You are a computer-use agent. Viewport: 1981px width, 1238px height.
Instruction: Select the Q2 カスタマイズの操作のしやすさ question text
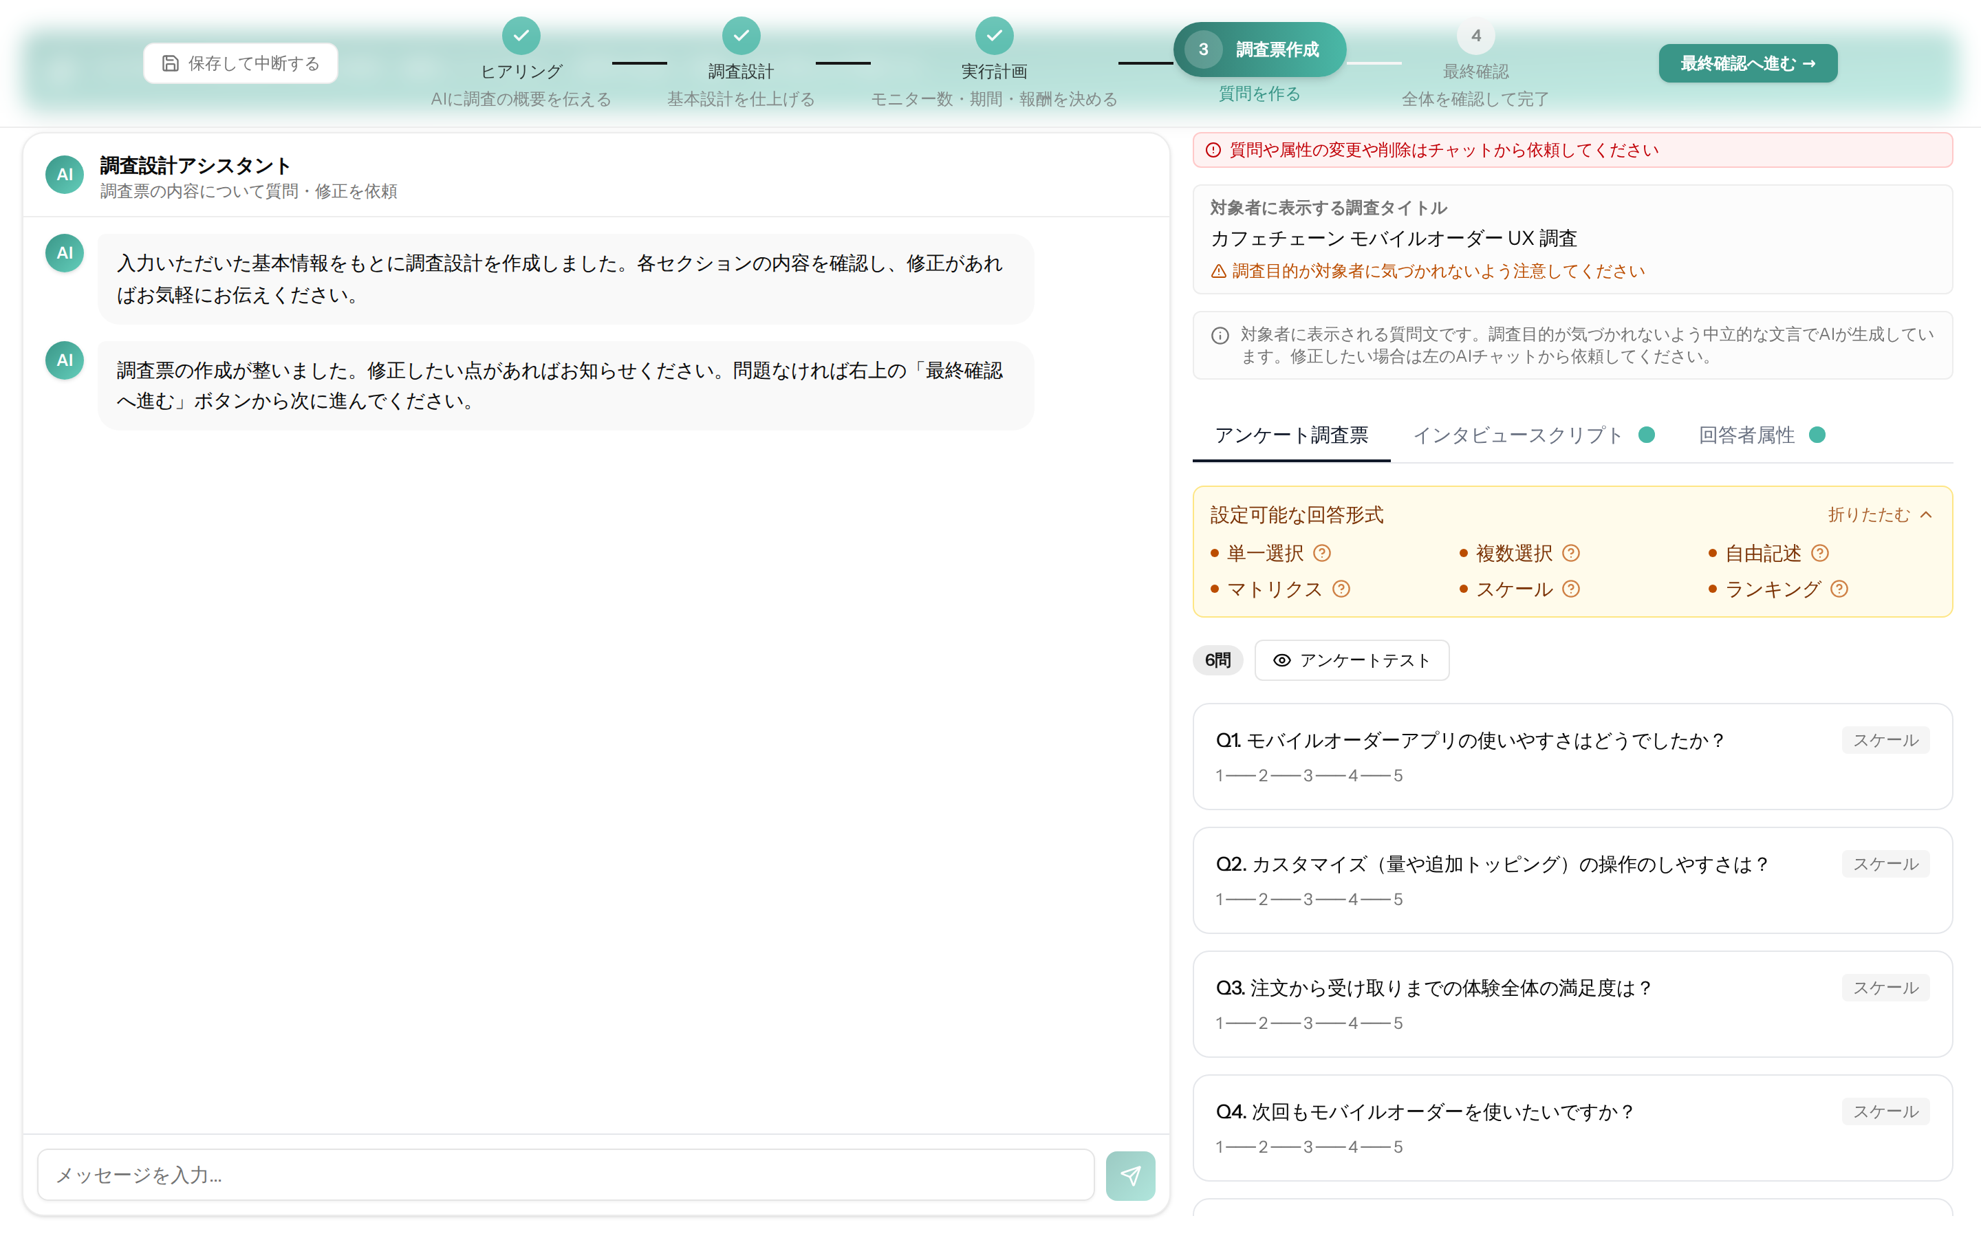1493,864
